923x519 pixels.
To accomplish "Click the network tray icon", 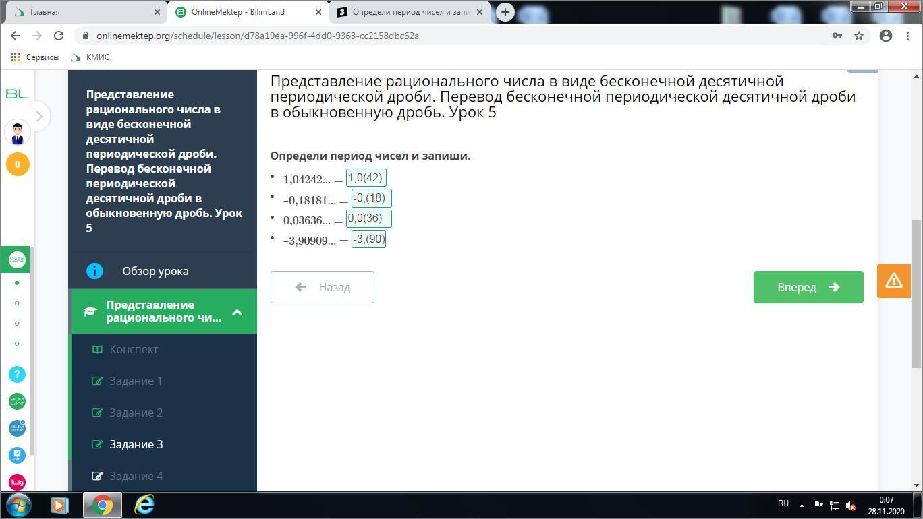I will coord(835,506).
